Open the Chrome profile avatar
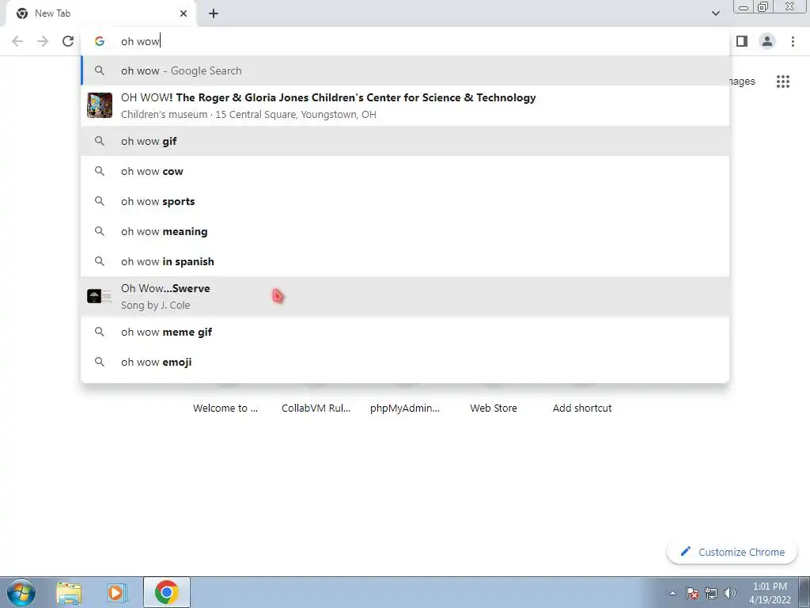Viewport: 810px width, 608px height. pyautogui.click(x=767, y=41)
